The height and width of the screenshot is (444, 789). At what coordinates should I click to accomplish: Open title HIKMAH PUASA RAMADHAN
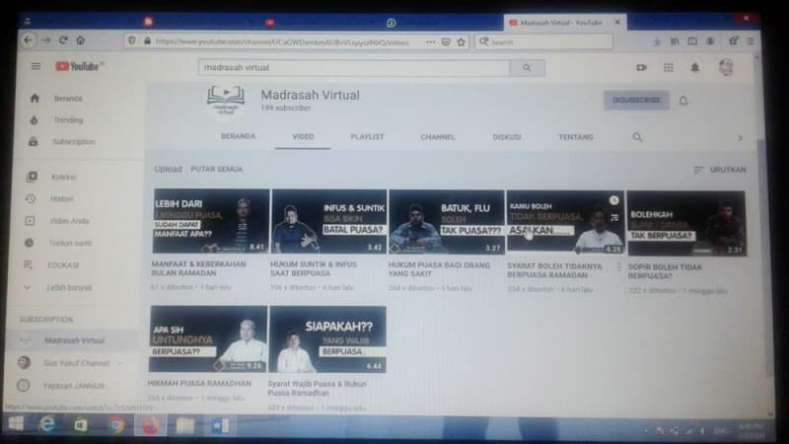199,383
